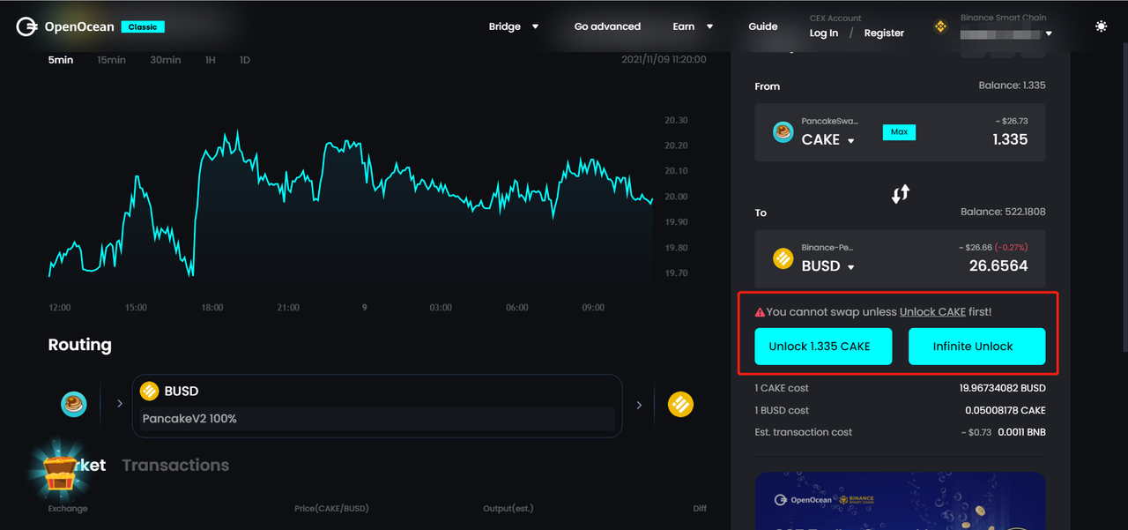Expand the CAKE token dropdown
This screenshot has width=1128, height=530.
click(x=827, y=139)
